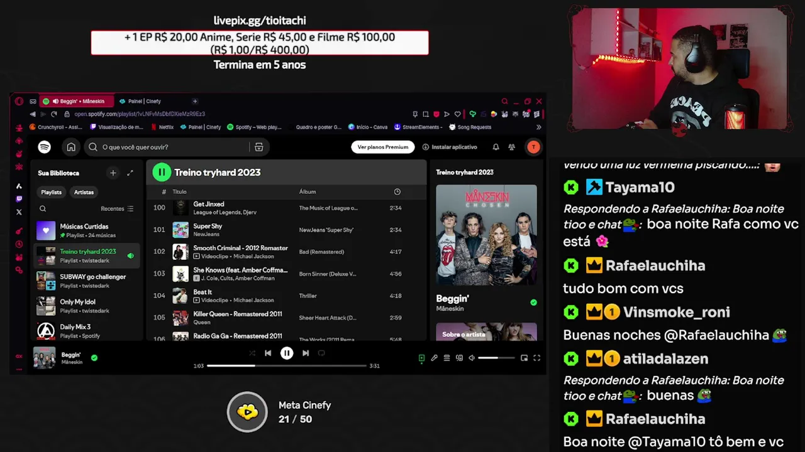Open the play queue icon
Viewport: 805px width, 452px height.
click(x=447, y=358)
